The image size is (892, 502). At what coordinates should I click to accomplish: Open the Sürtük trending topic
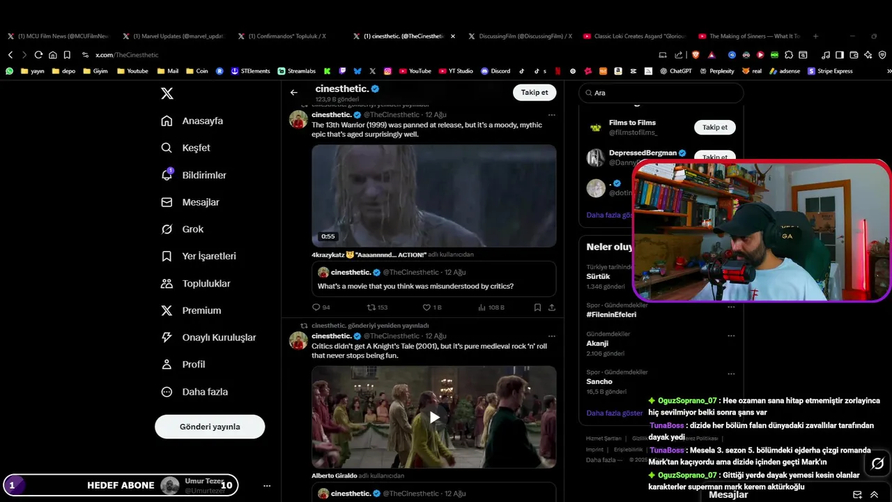pos(598,277)
